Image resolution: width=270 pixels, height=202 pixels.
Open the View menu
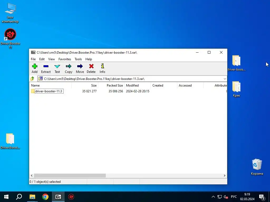pyautogui.click(x=51, y=59)
